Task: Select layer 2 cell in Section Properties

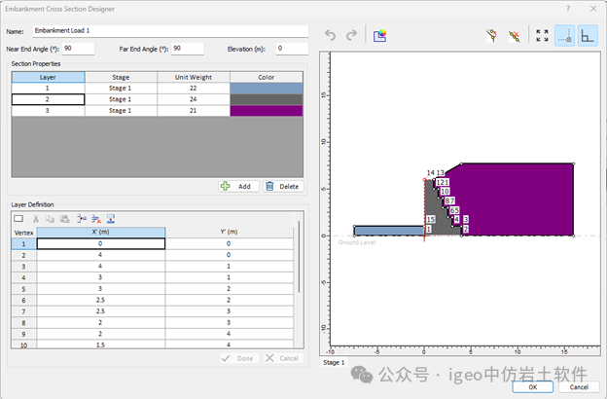Action: pyautogui.click(x=48, y=99)
